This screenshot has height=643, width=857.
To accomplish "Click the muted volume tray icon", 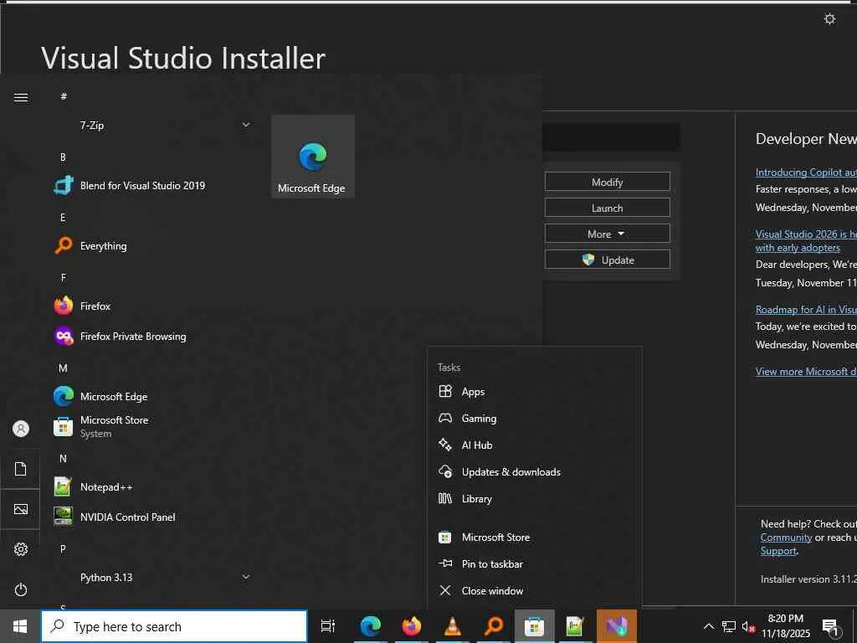I will [748, 626].
